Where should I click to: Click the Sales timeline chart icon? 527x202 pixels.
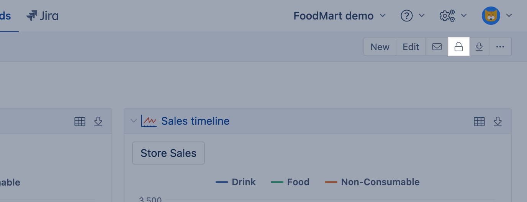[x=149, y=121]
